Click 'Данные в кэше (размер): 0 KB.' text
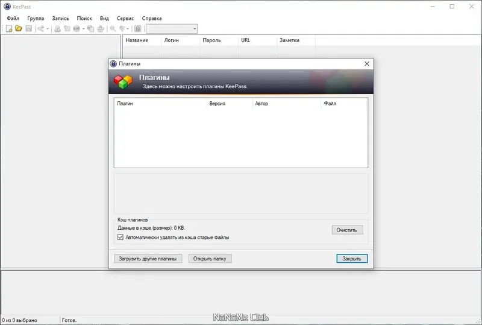The height and width of the screenshot is (325, 482). [x=151, y=228]
